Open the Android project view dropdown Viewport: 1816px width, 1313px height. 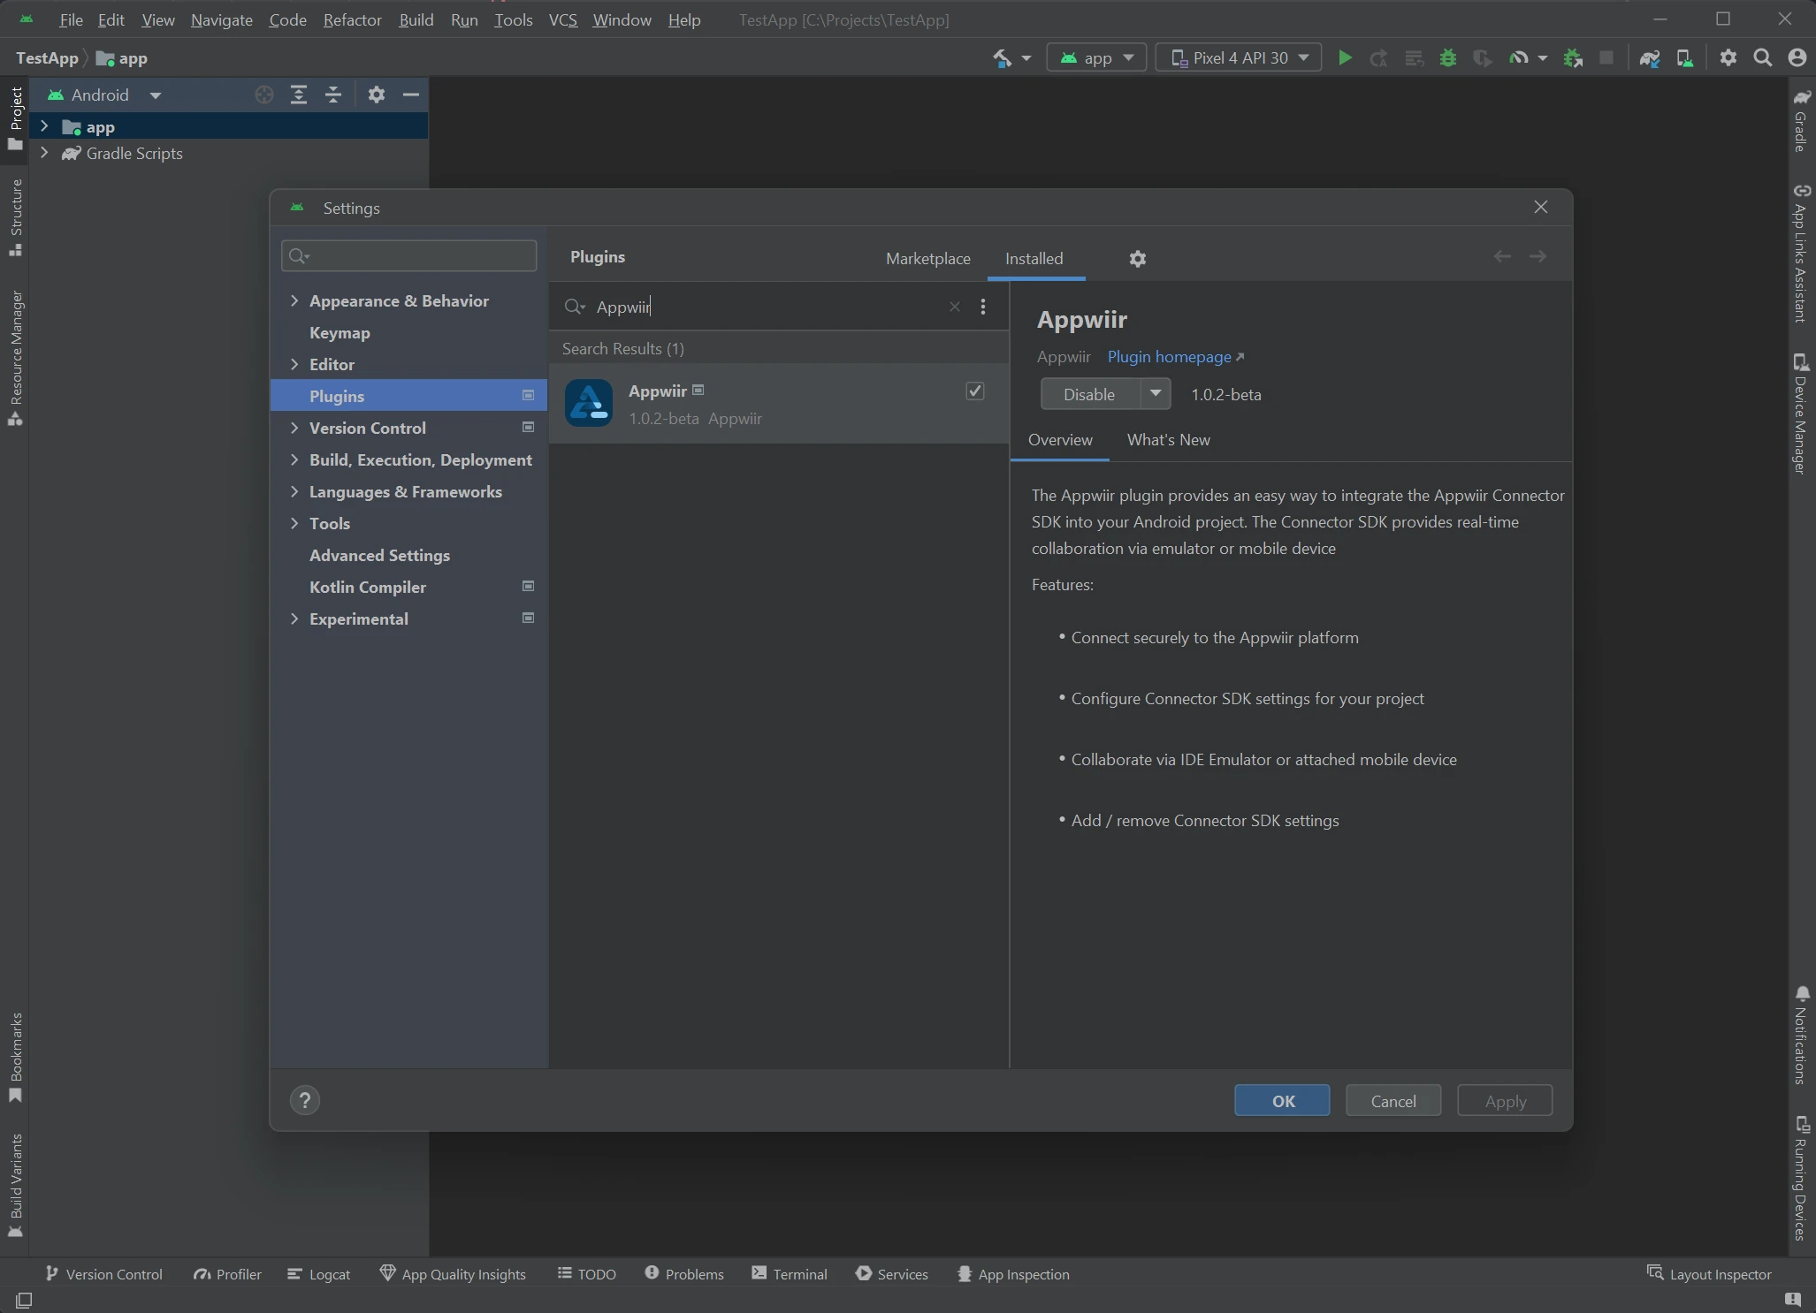pyautogui.click(x=104, y=95)
